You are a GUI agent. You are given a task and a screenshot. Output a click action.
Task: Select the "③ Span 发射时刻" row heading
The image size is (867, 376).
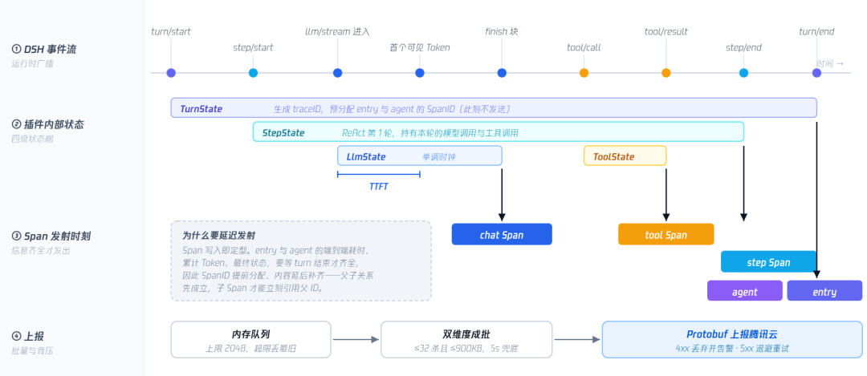[x=51, y=237]
